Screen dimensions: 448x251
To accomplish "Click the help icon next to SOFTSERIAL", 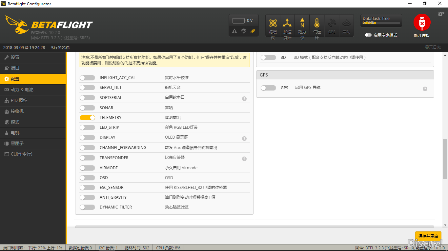I will coord(244,98).
